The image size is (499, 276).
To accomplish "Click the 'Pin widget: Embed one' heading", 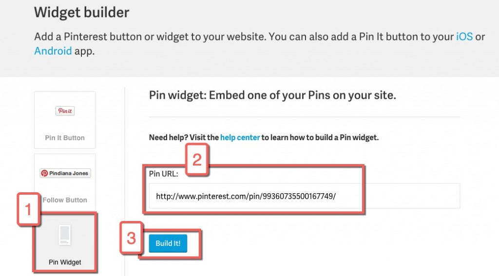I will (272, 95).
